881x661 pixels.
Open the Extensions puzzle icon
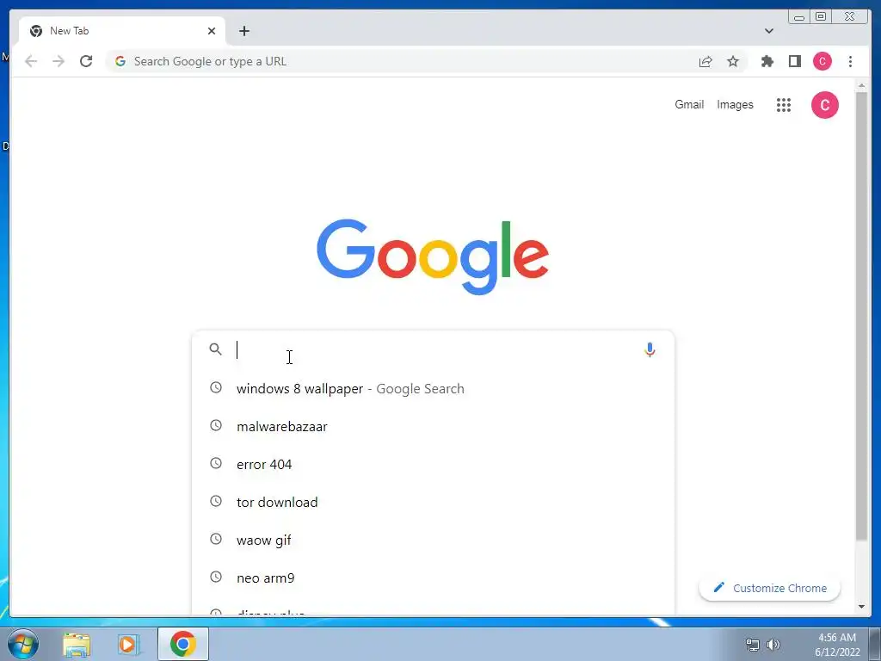point(767,61)
